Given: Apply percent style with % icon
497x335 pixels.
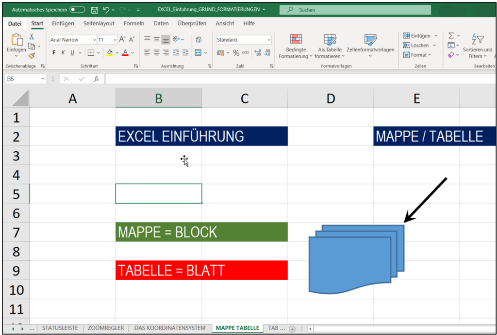Looking at the screenshot, I should 236,53.
